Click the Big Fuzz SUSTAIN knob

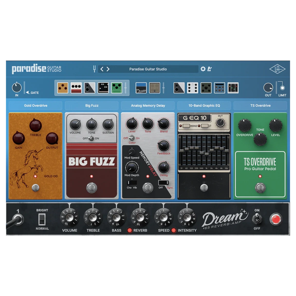point(108,124)
